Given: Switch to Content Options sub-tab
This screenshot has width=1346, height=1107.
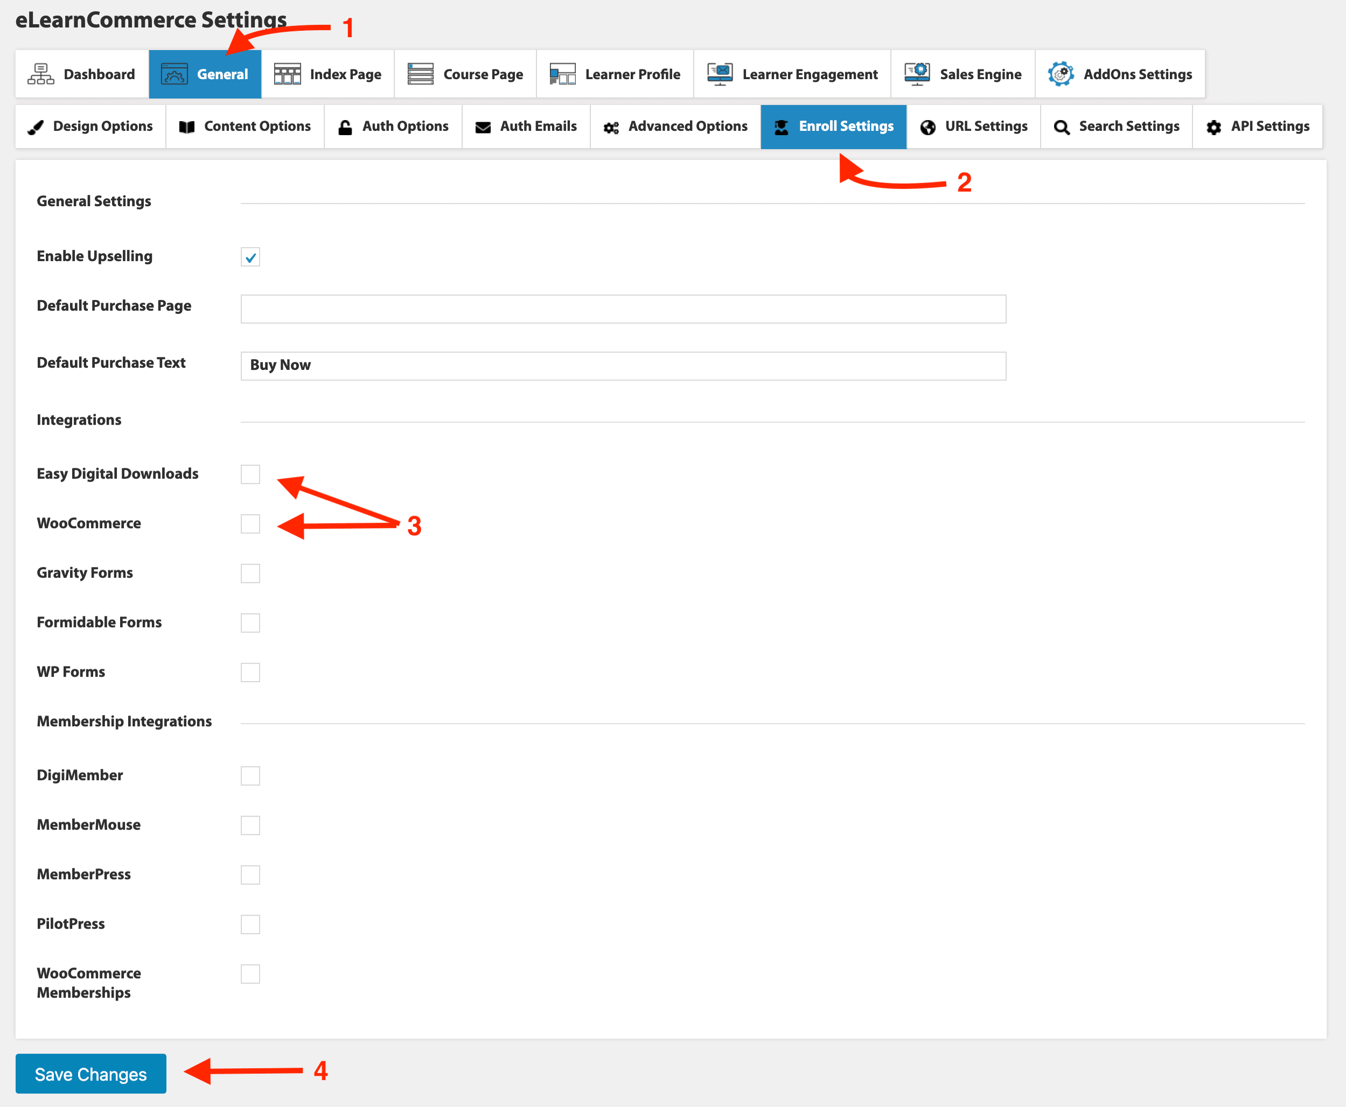Looking at the screenshot, I should click(245, 127).
